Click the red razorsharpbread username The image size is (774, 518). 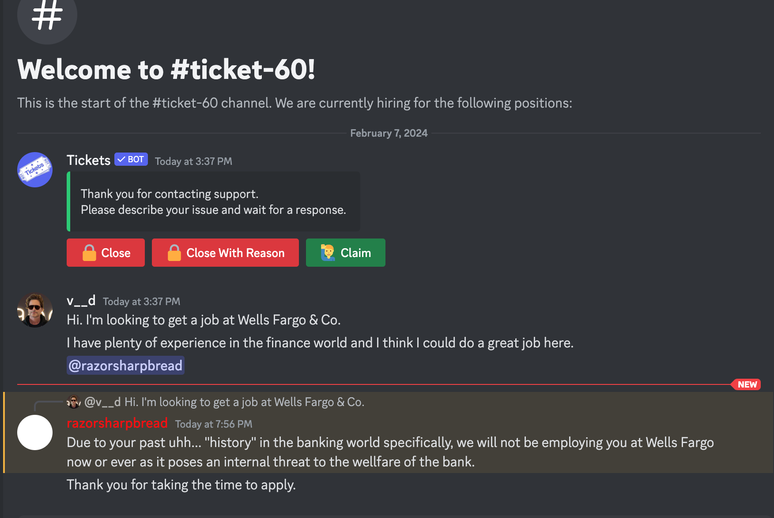(x=117, y=423)
